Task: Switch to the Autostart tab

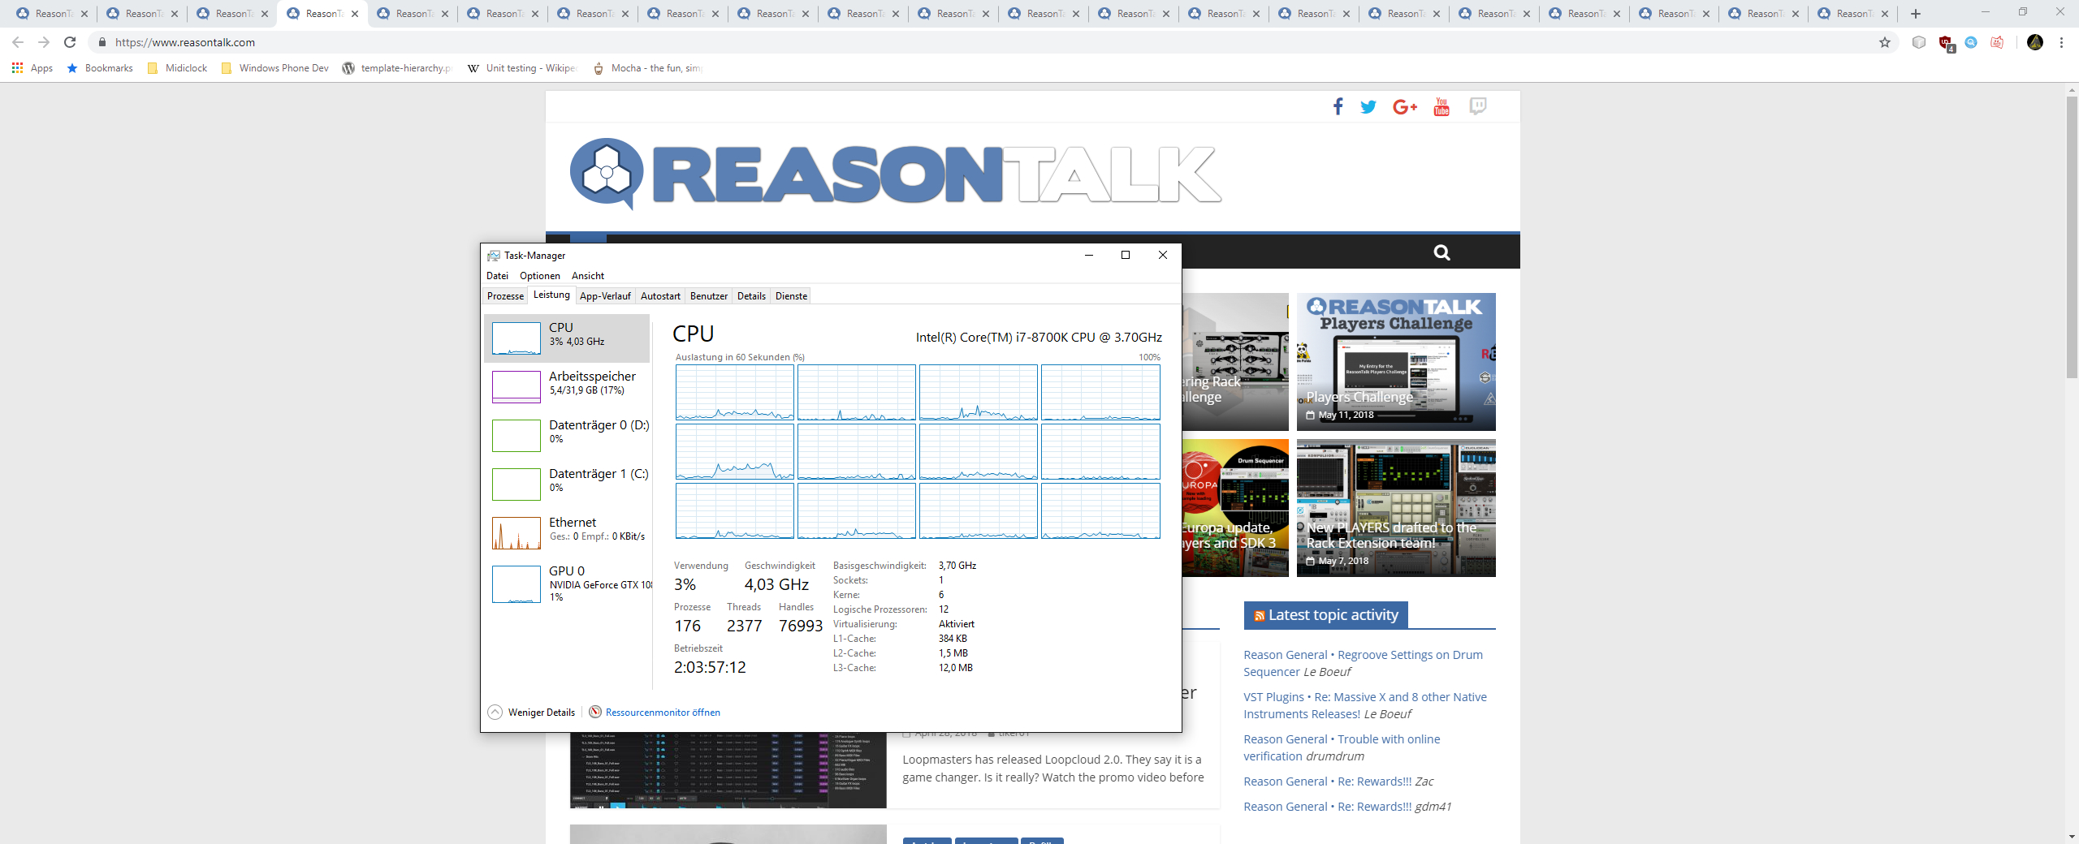Action: [660, 296]
